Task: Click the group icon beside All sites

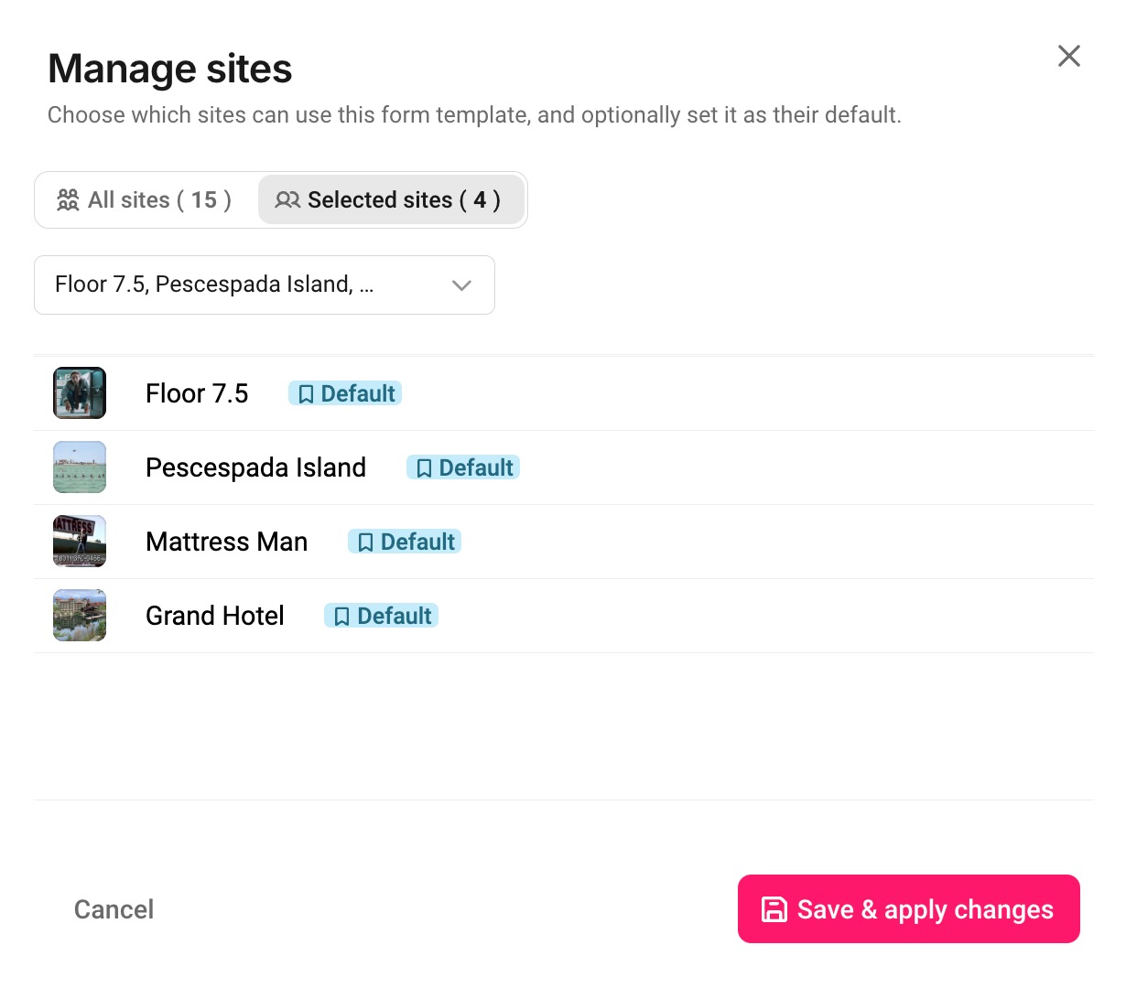Action: (68, 199)
